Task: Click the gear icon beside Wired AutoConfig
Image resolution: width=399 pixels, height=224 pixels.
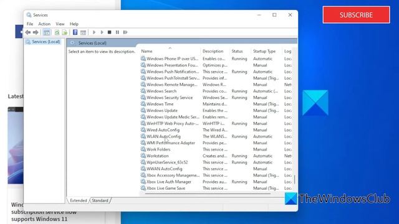Action: click(x=143, y=130)
